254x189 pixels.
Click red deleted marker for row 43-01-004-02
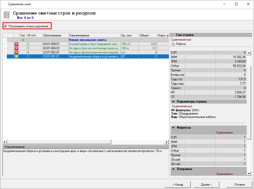pyautogui.click(x=16, y=48)
